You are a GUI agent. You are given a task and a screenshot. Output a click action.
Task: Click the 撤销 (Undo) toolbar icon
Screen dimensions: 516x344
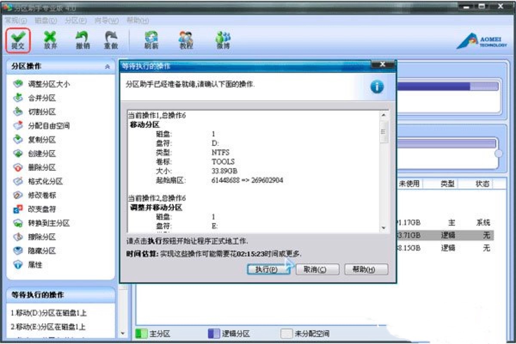click(83, 40)
